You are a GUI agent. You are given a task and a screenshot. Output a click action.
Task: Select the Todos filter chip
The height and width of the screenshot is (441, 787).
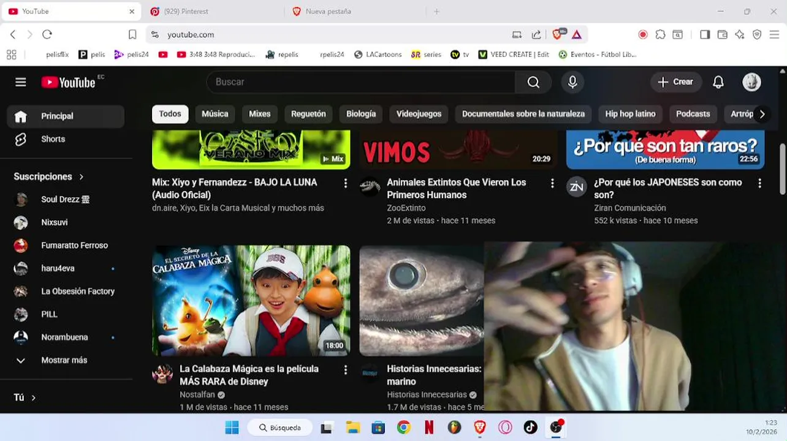(170, 114)
